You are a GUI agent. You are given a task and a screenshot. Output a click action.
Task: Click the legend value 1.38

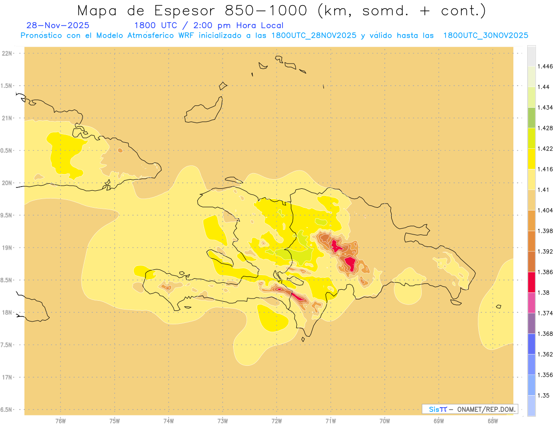click(544, 292)
